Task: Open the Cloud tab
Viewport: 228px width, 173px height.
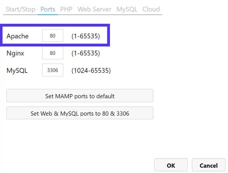Action: click(x=151, y=9)
